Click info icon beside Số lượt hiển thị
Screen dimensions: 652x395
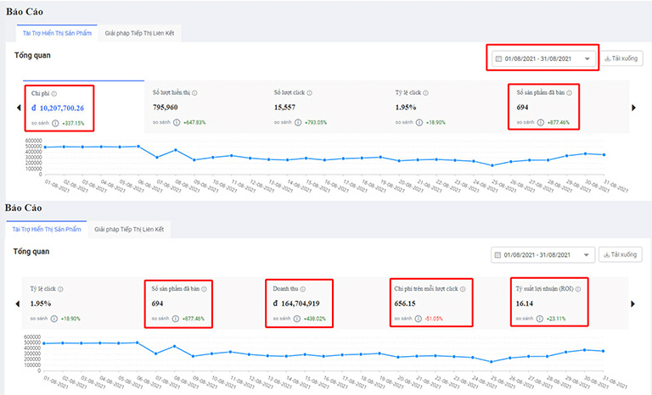(198, 92)
